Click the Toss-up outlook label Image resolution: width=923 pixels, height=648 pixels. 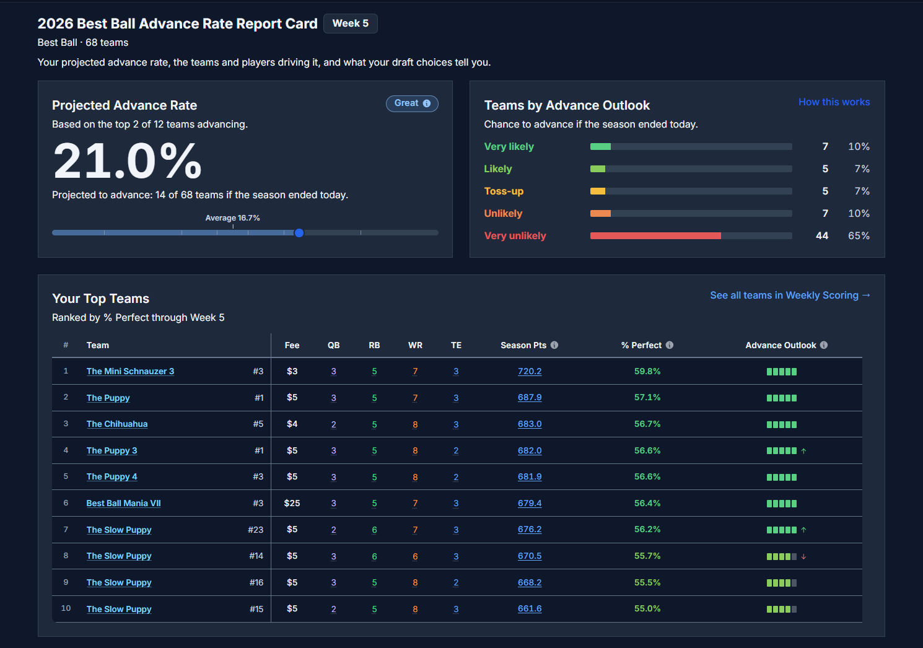point(504,191)
